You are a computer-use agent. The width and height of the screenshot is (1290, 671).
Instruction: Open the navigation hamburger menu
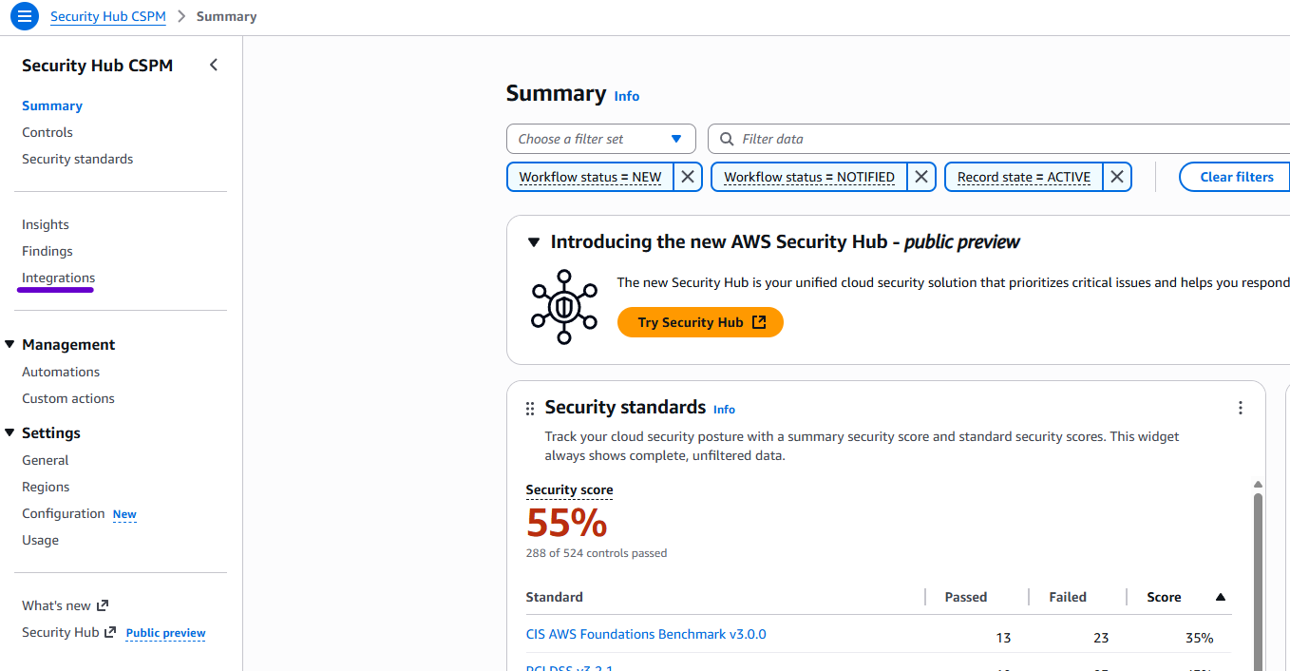click(x=25, y=16)
